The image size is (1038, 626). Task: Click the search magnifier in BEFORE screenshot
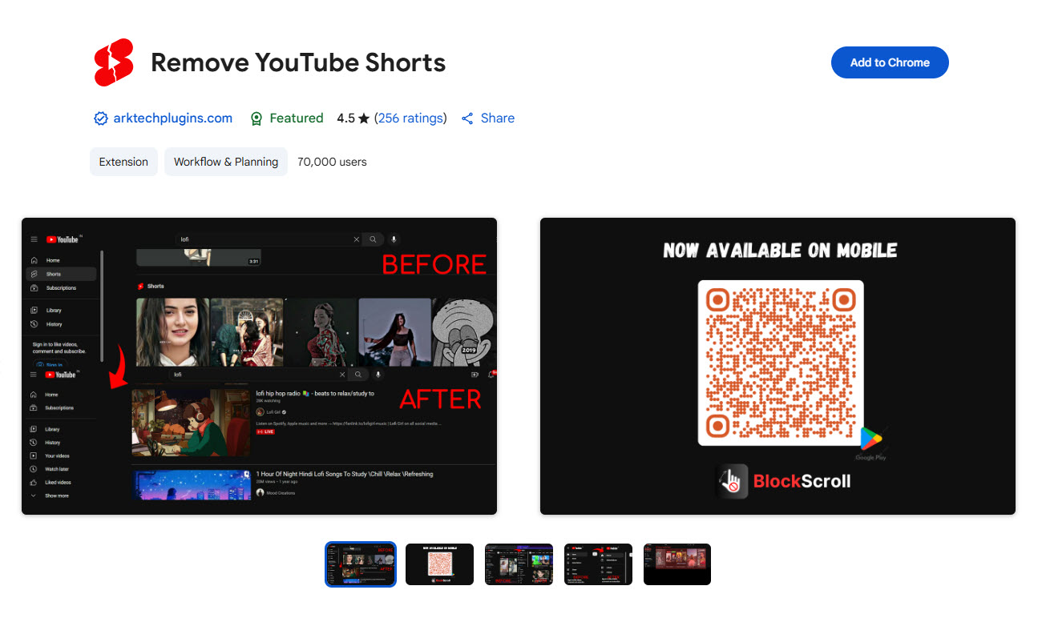click(374, 239)
